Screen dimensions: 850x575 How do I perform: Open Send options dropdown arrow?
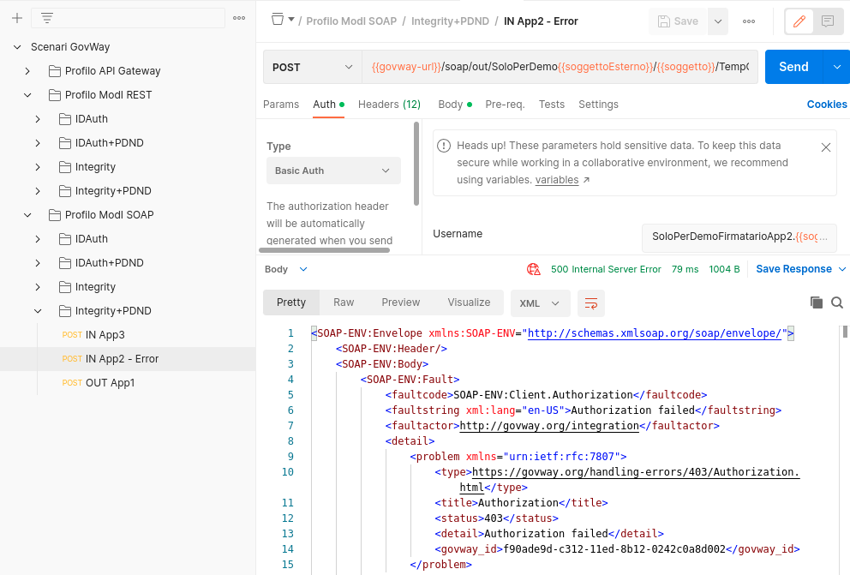pyautogui.click(x=836, y=67)
